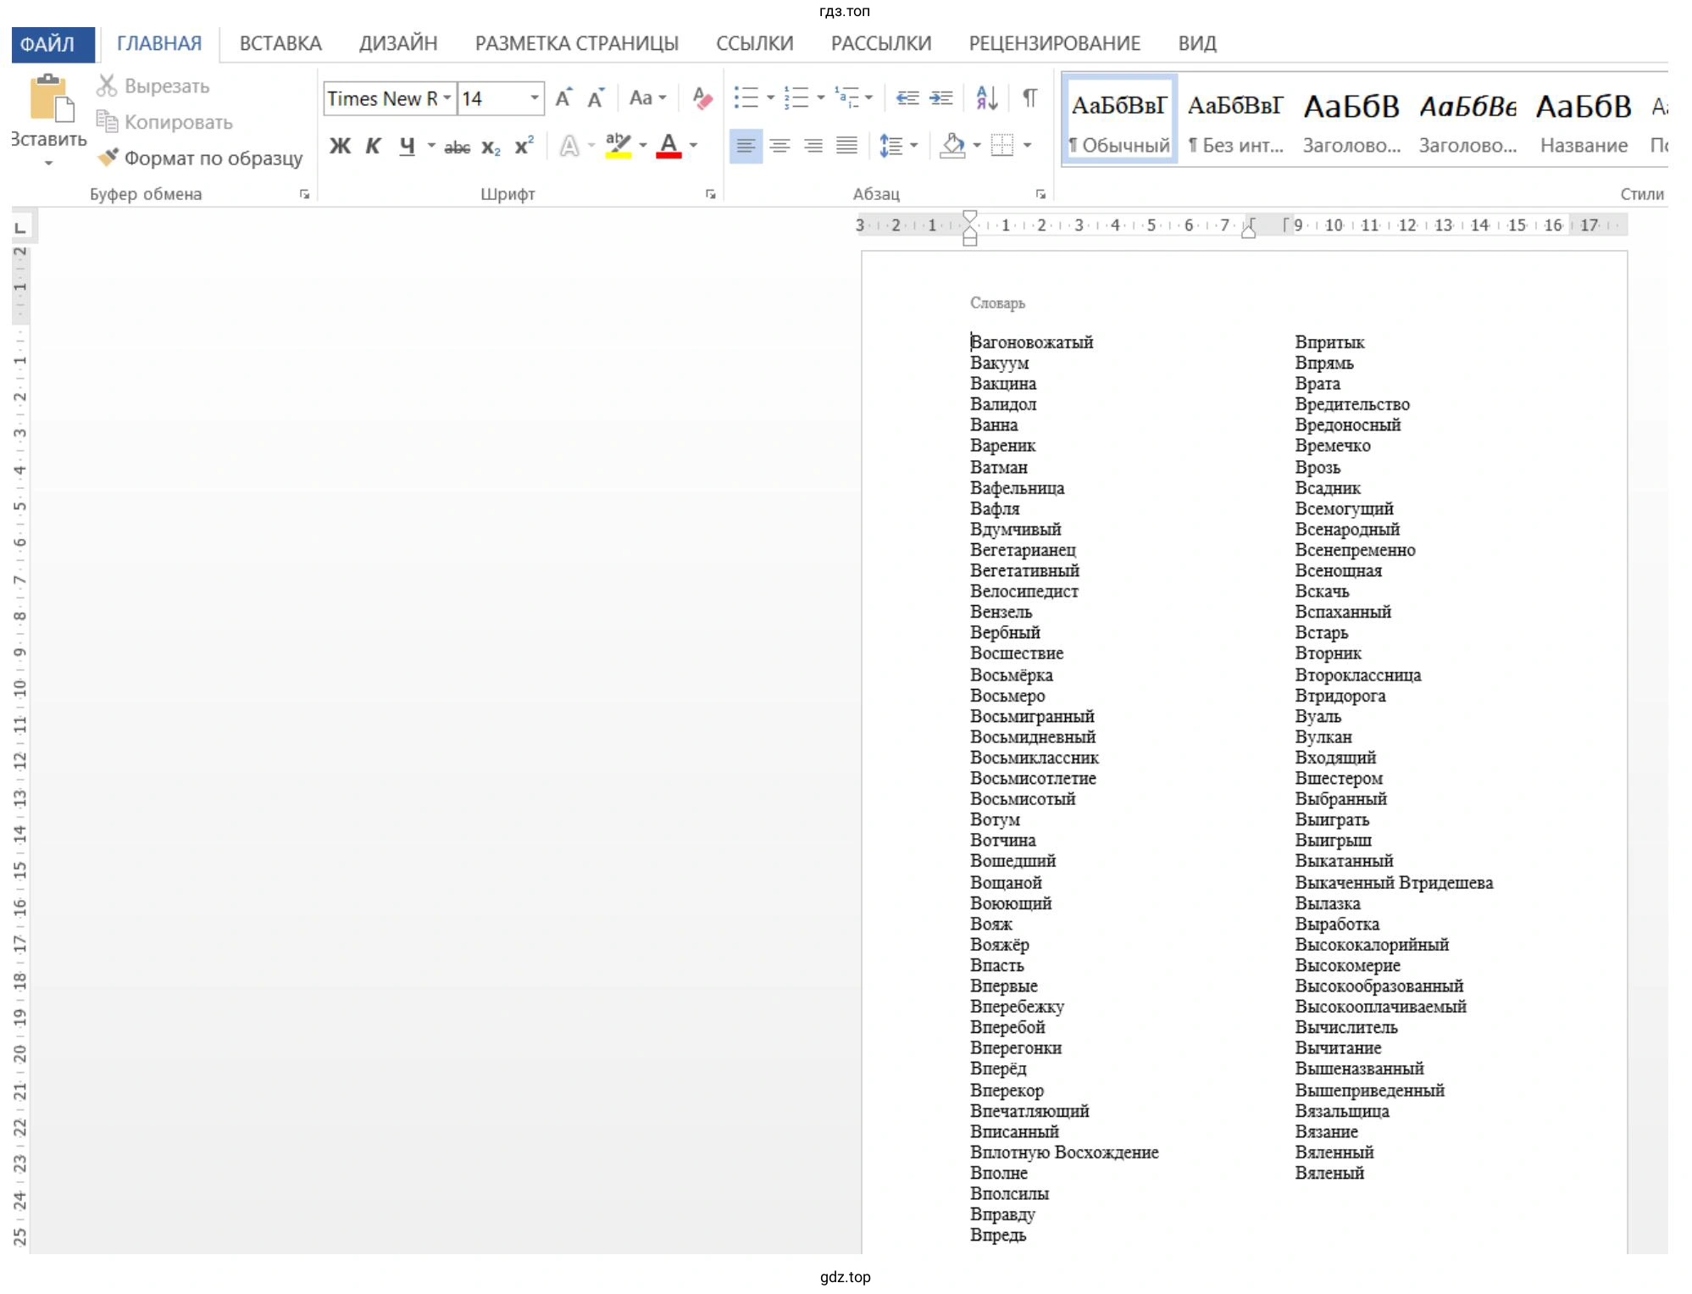
Task: Apply the Название style
Action: click(1584, 120)
